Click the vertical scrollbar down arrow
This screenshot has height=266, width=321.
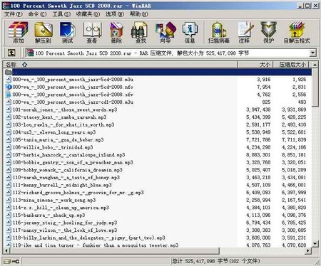coord(315,243)
